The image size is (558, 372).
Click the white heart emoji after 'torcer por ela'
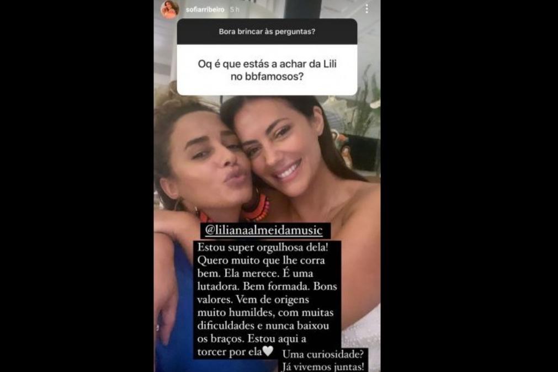click(x=268, y=352)
